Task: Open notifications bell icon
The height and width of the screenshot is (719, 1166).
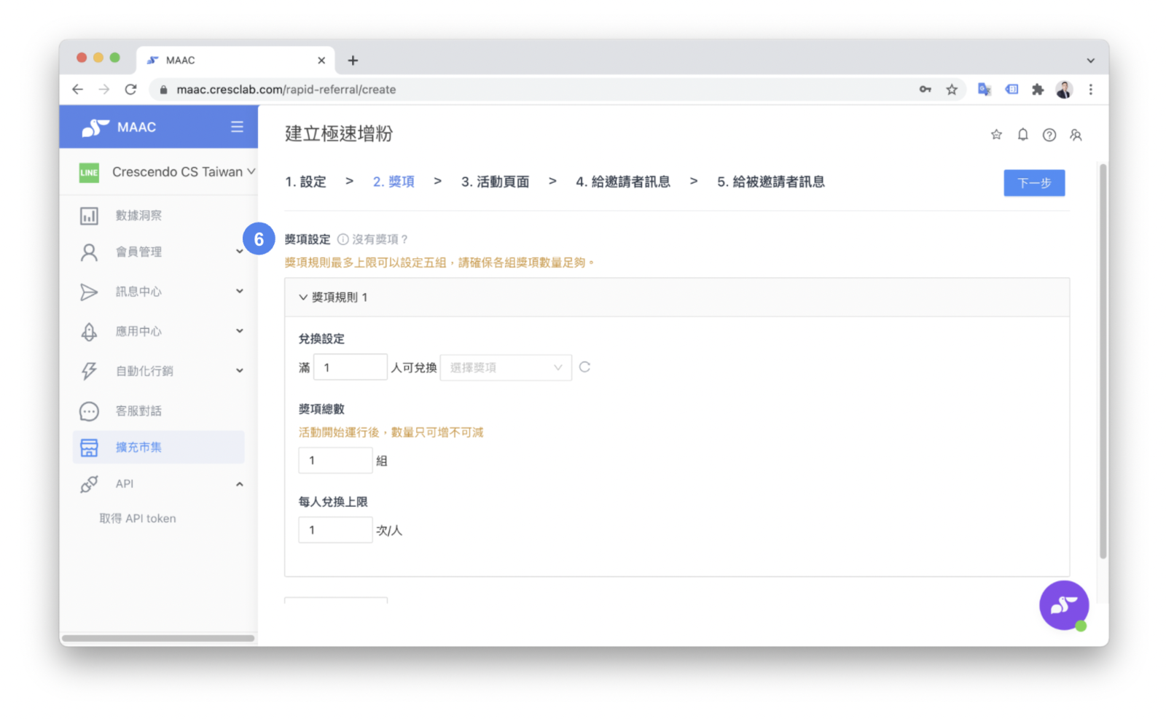Action: (1023, 134)
